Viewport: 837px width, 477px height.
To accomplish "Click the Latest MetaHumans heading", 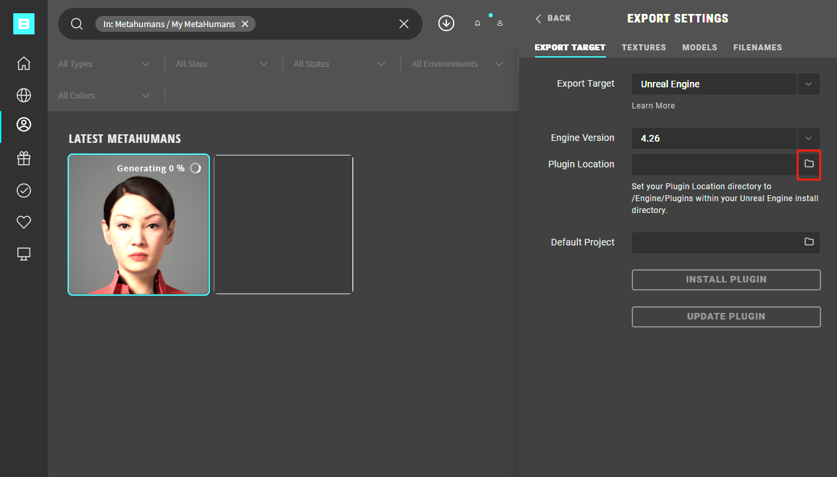I will [x=124, y=139].
